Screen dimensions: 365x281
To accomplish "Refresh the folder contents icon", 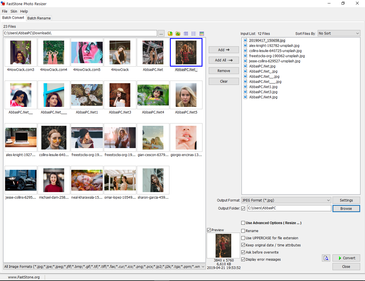I will coord(178,33).
